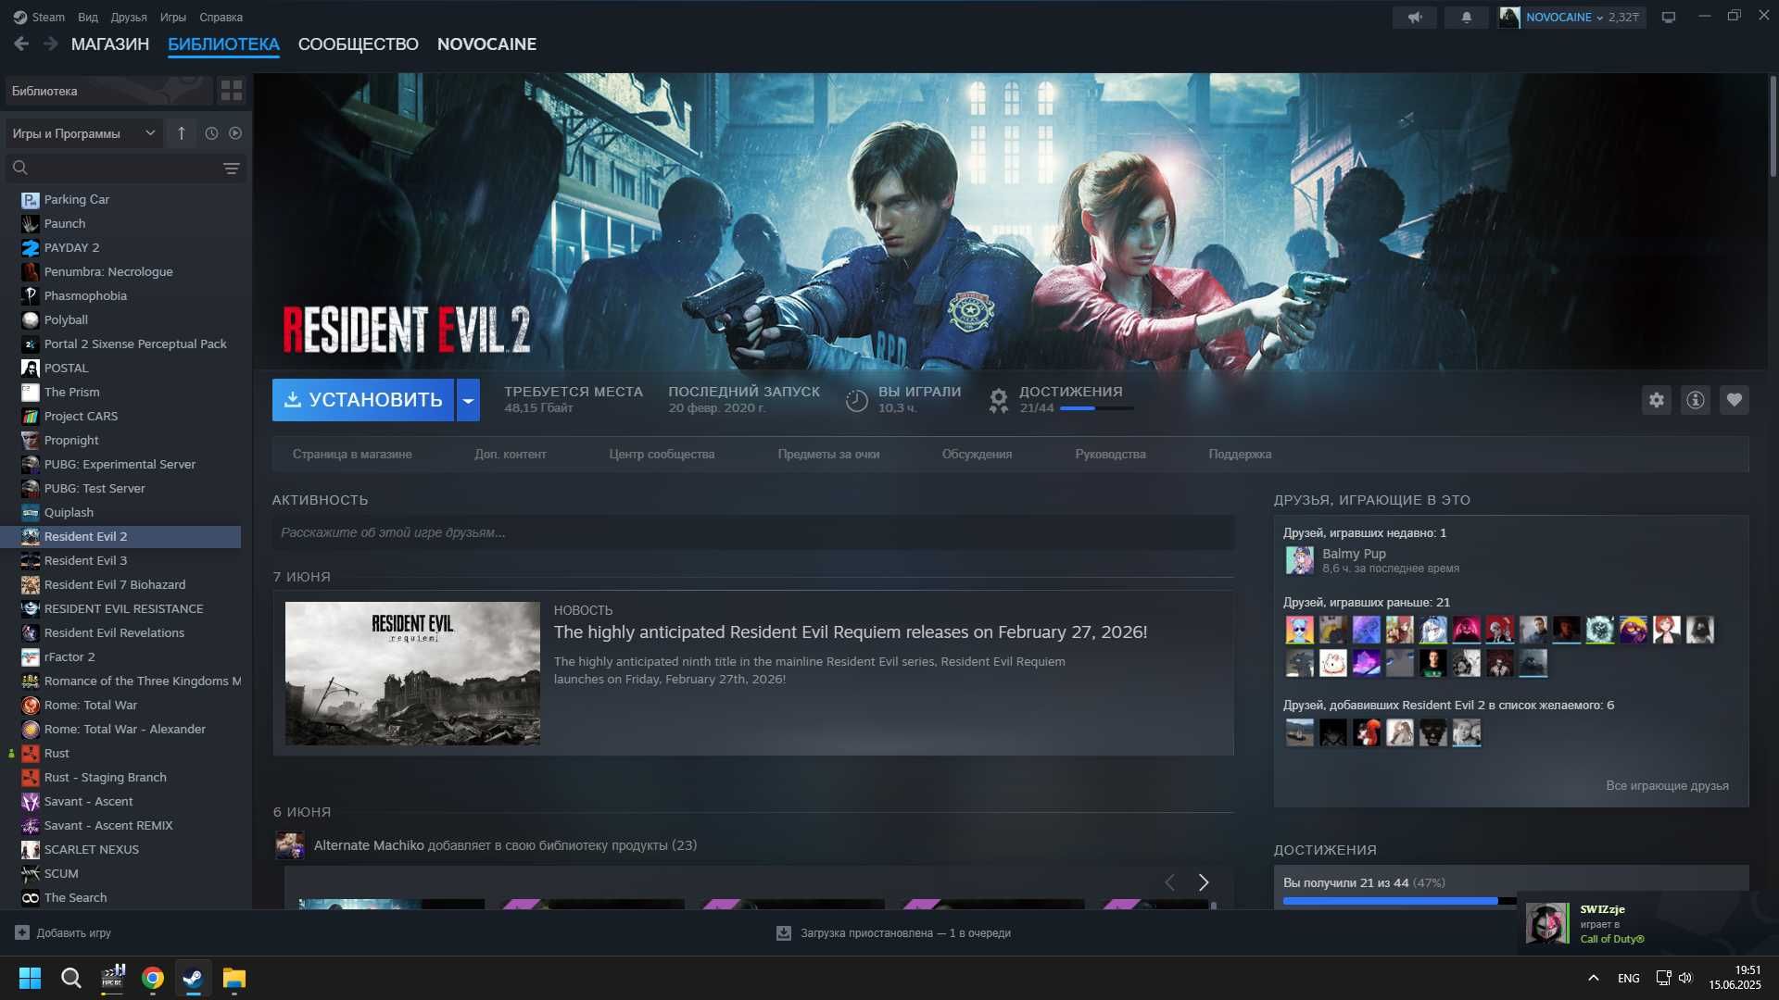Open the Resident Evil Requiem news headline

[x=851, y=631]
